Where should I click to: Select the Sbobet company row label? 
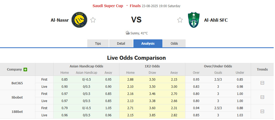[x=17, y=97]
